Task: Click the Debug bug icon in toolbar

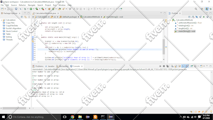Action: pyautogui.click(x=25, y=9)
